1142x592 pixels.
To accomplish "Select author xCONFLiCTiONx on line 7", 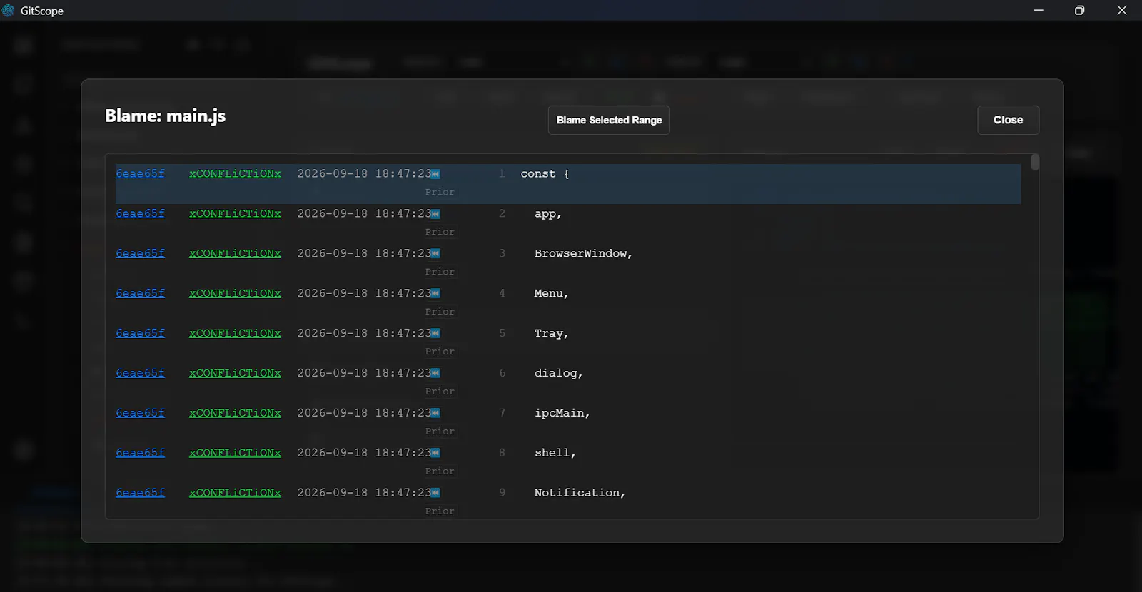I will (235, 413).
